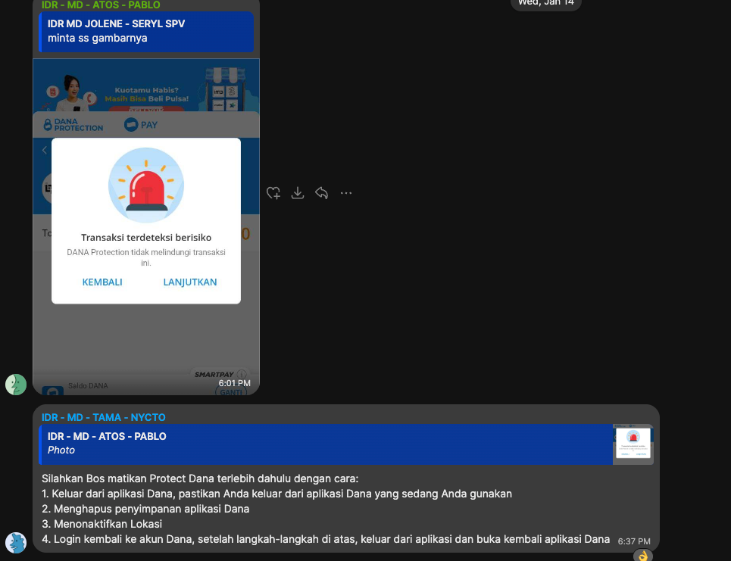Viewport: 731px width, 561px height.
Task: Open the DANA risk warning photo
Action: pos(146,227)
